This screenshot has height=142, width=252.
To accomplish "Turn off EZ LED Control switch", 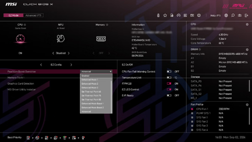I will pos(169,89).
